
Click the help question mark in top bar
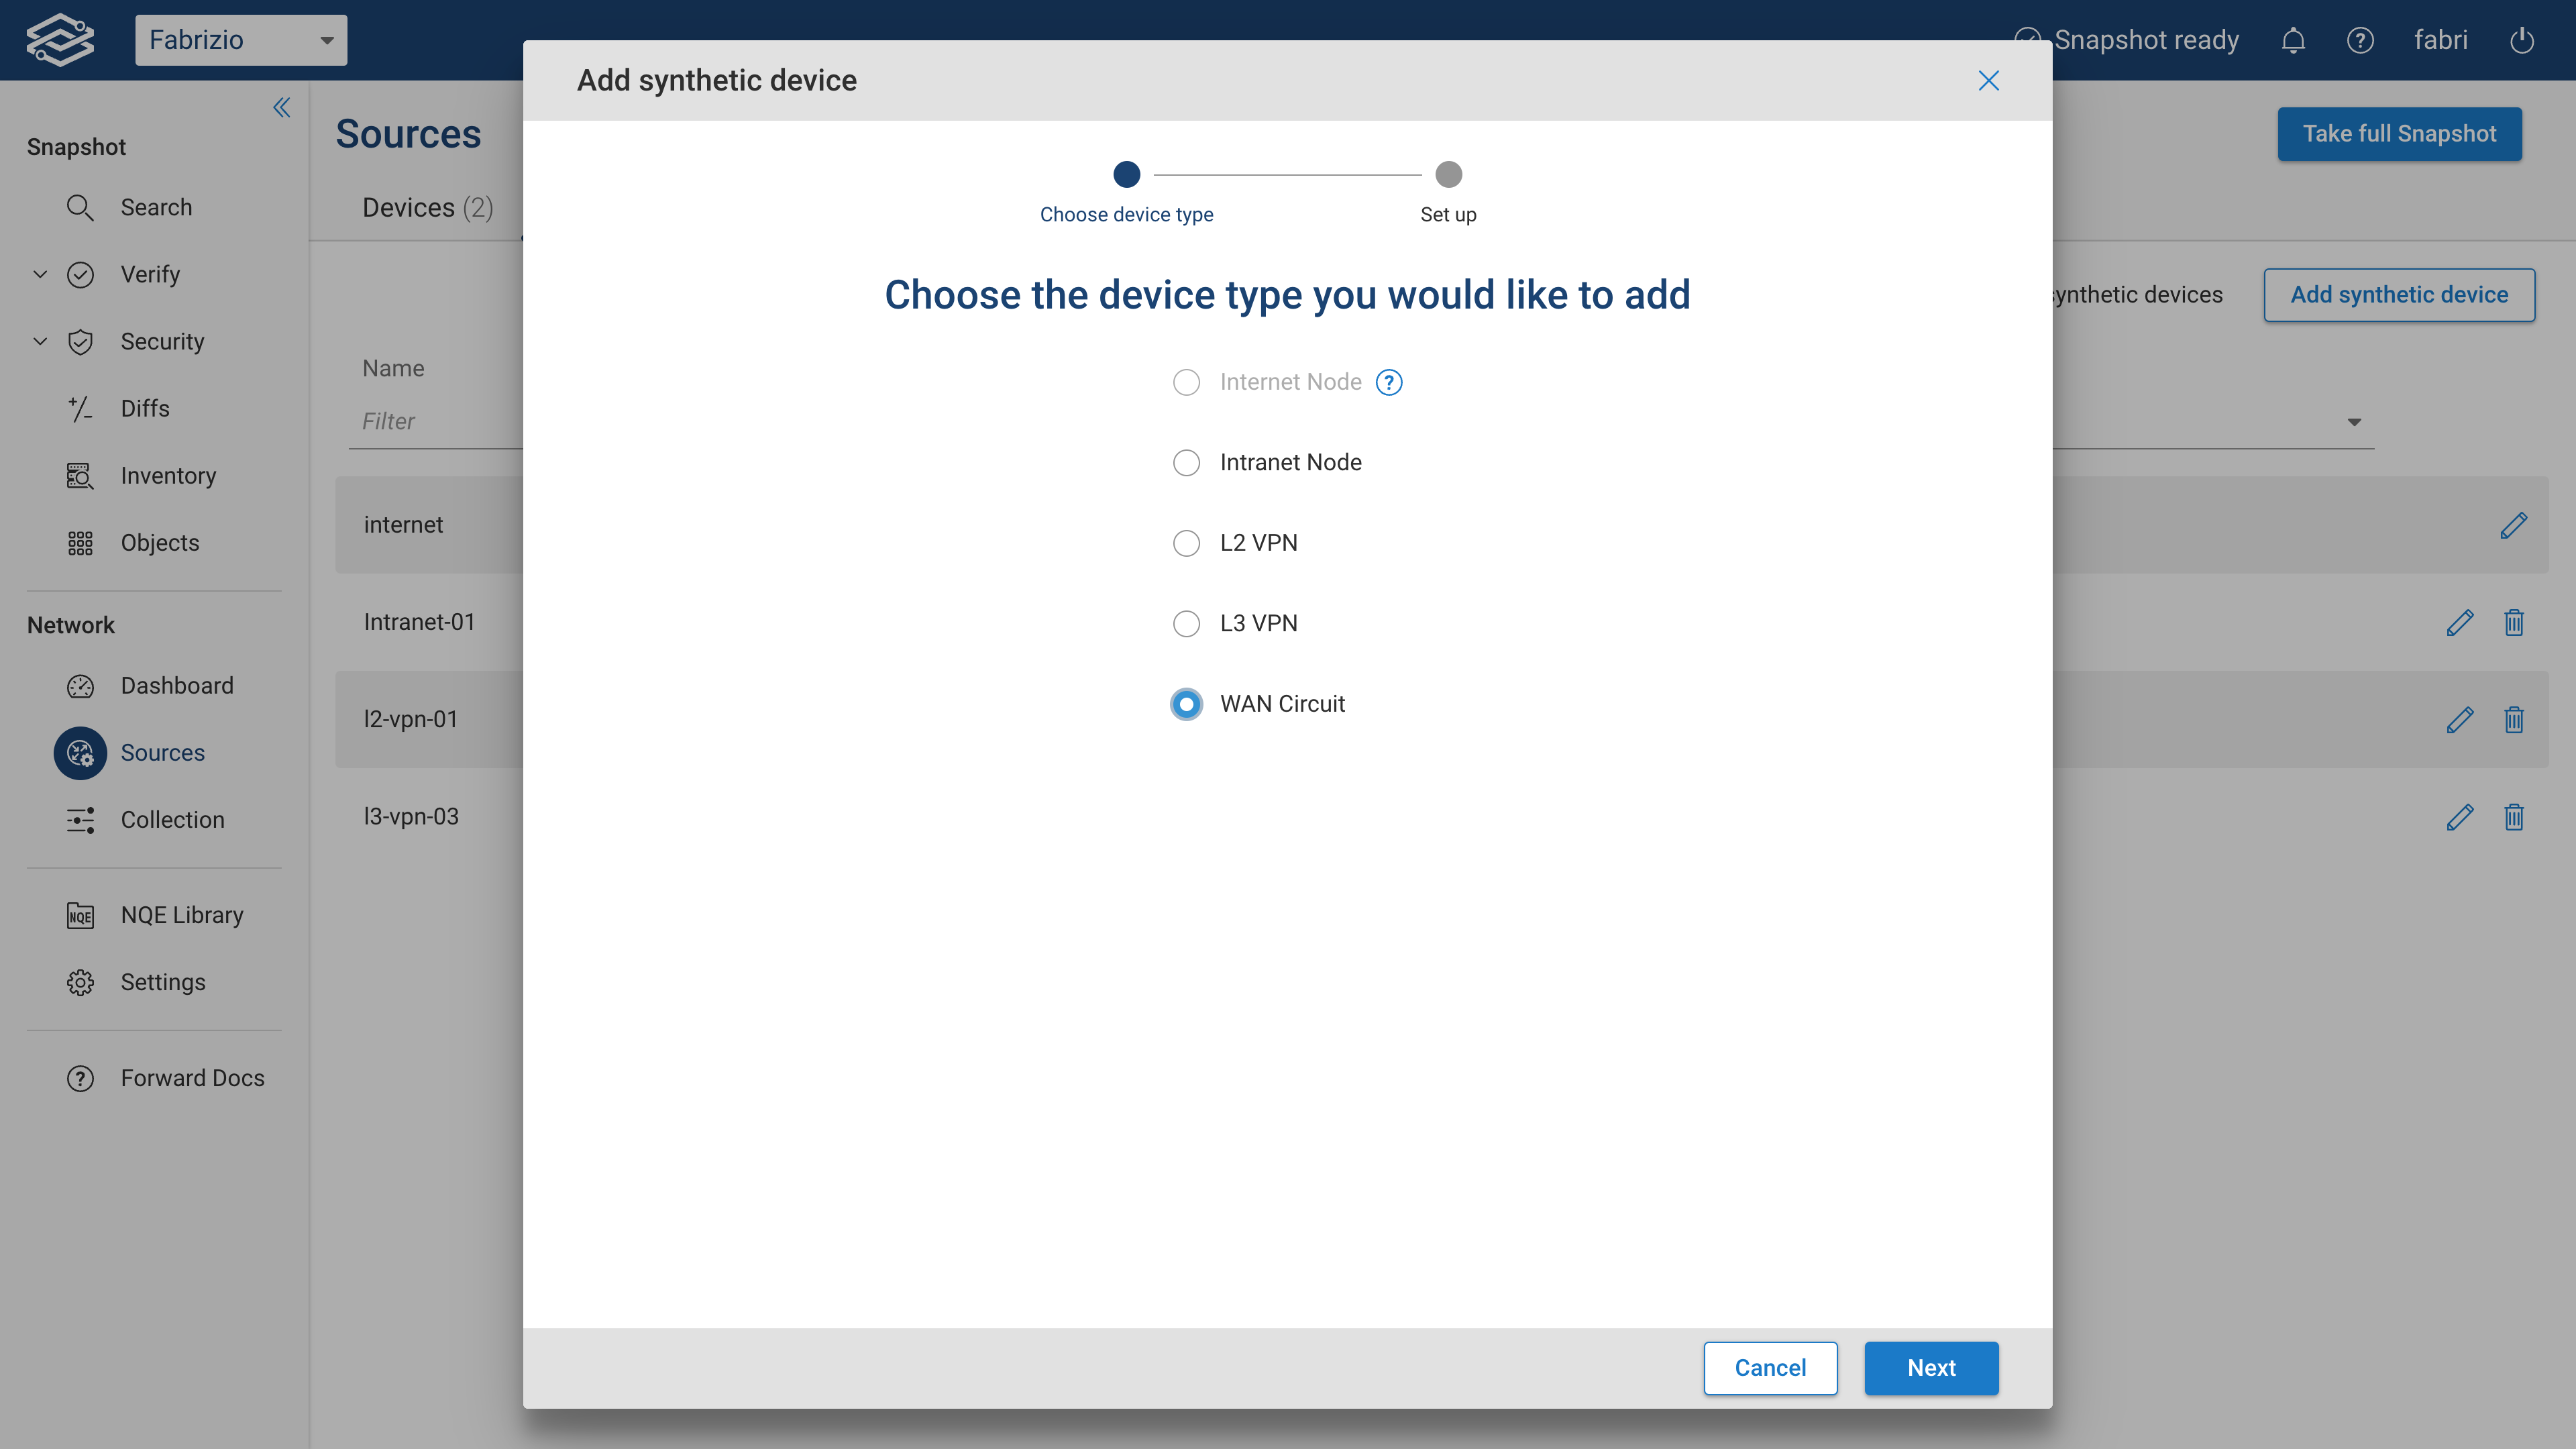click(2360, 40)
